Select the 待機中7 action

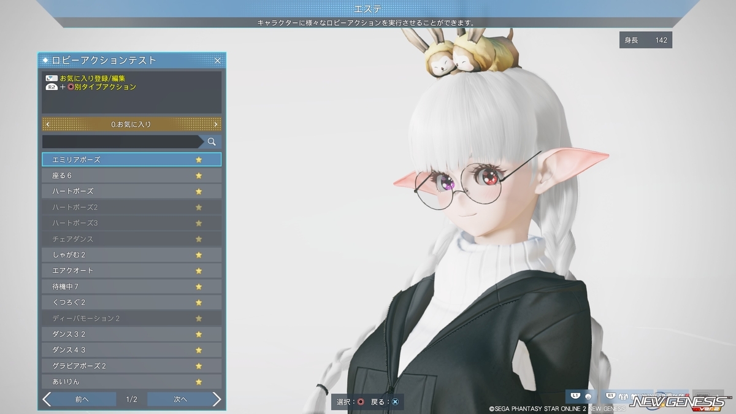click(x=131, y=286)
